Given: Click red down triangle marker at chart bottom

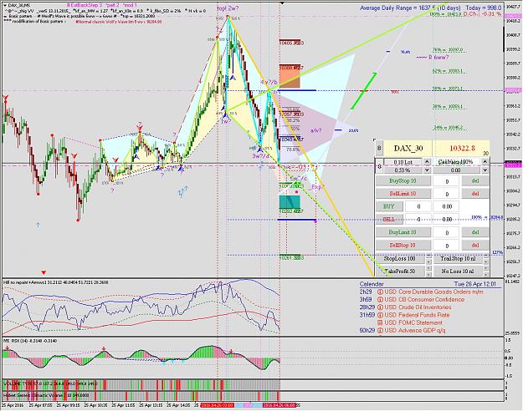Looking at the screenshot, I should (44, 272).
